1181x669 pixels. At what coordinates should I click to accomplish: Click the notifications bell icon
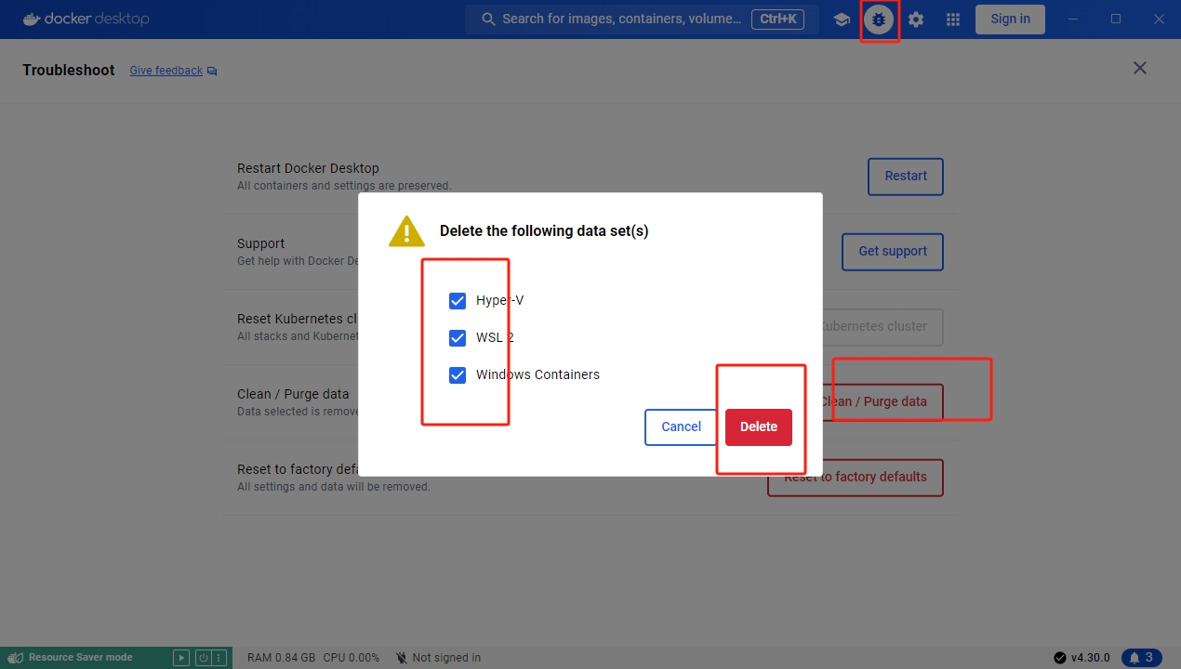point(1141,658)
